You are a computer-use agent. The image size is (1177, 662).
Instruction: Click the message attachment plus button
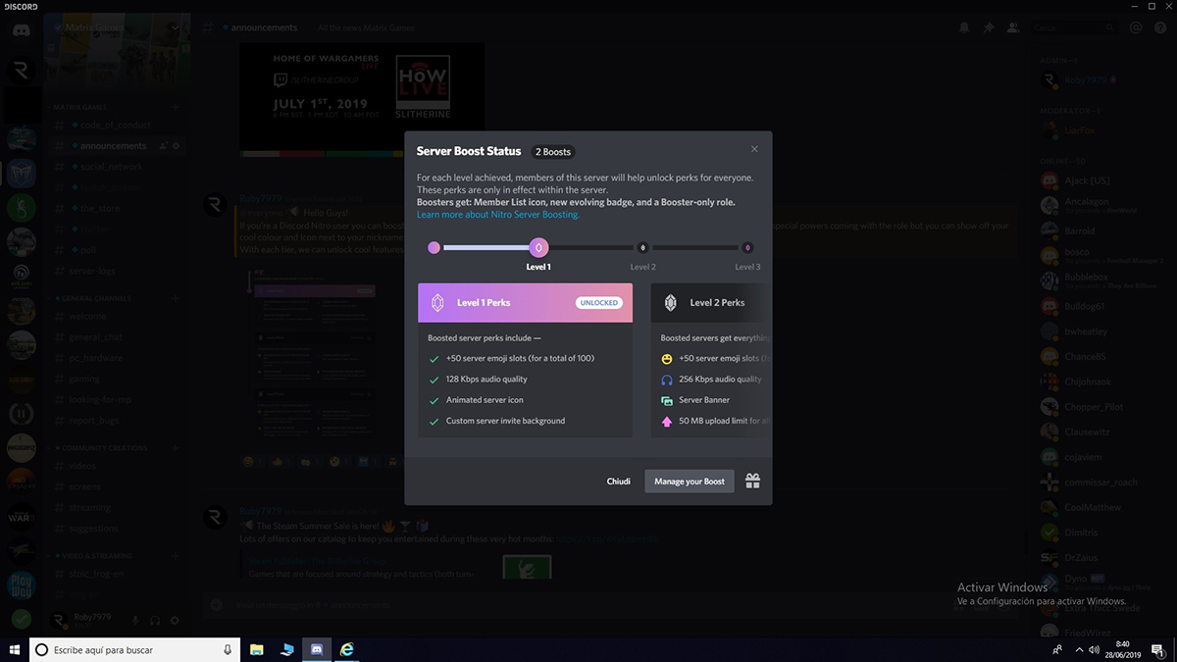coord(217,605)
